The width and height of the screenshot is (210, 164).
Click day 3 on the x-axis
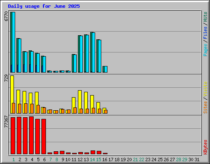point(26,159)
